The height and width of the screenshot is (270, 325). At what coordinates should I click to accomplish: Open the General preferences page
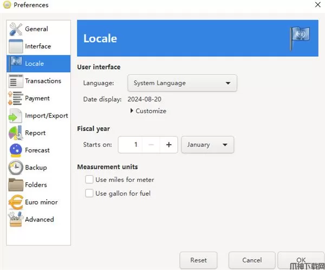tap(38, 29)
